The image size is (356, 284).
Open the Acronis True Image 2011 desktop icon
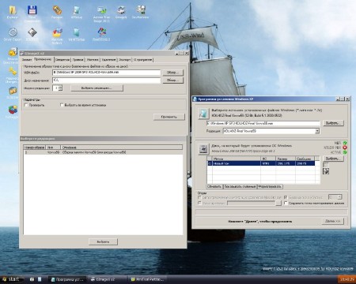[101, 10]
